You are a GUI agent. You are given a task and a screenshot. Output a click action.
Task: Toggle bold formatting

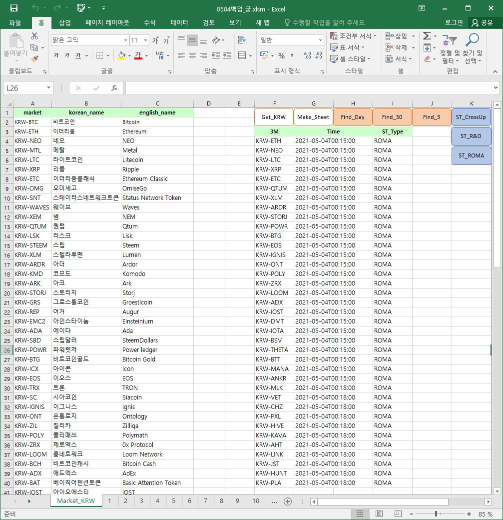click(x=56, y=55)
